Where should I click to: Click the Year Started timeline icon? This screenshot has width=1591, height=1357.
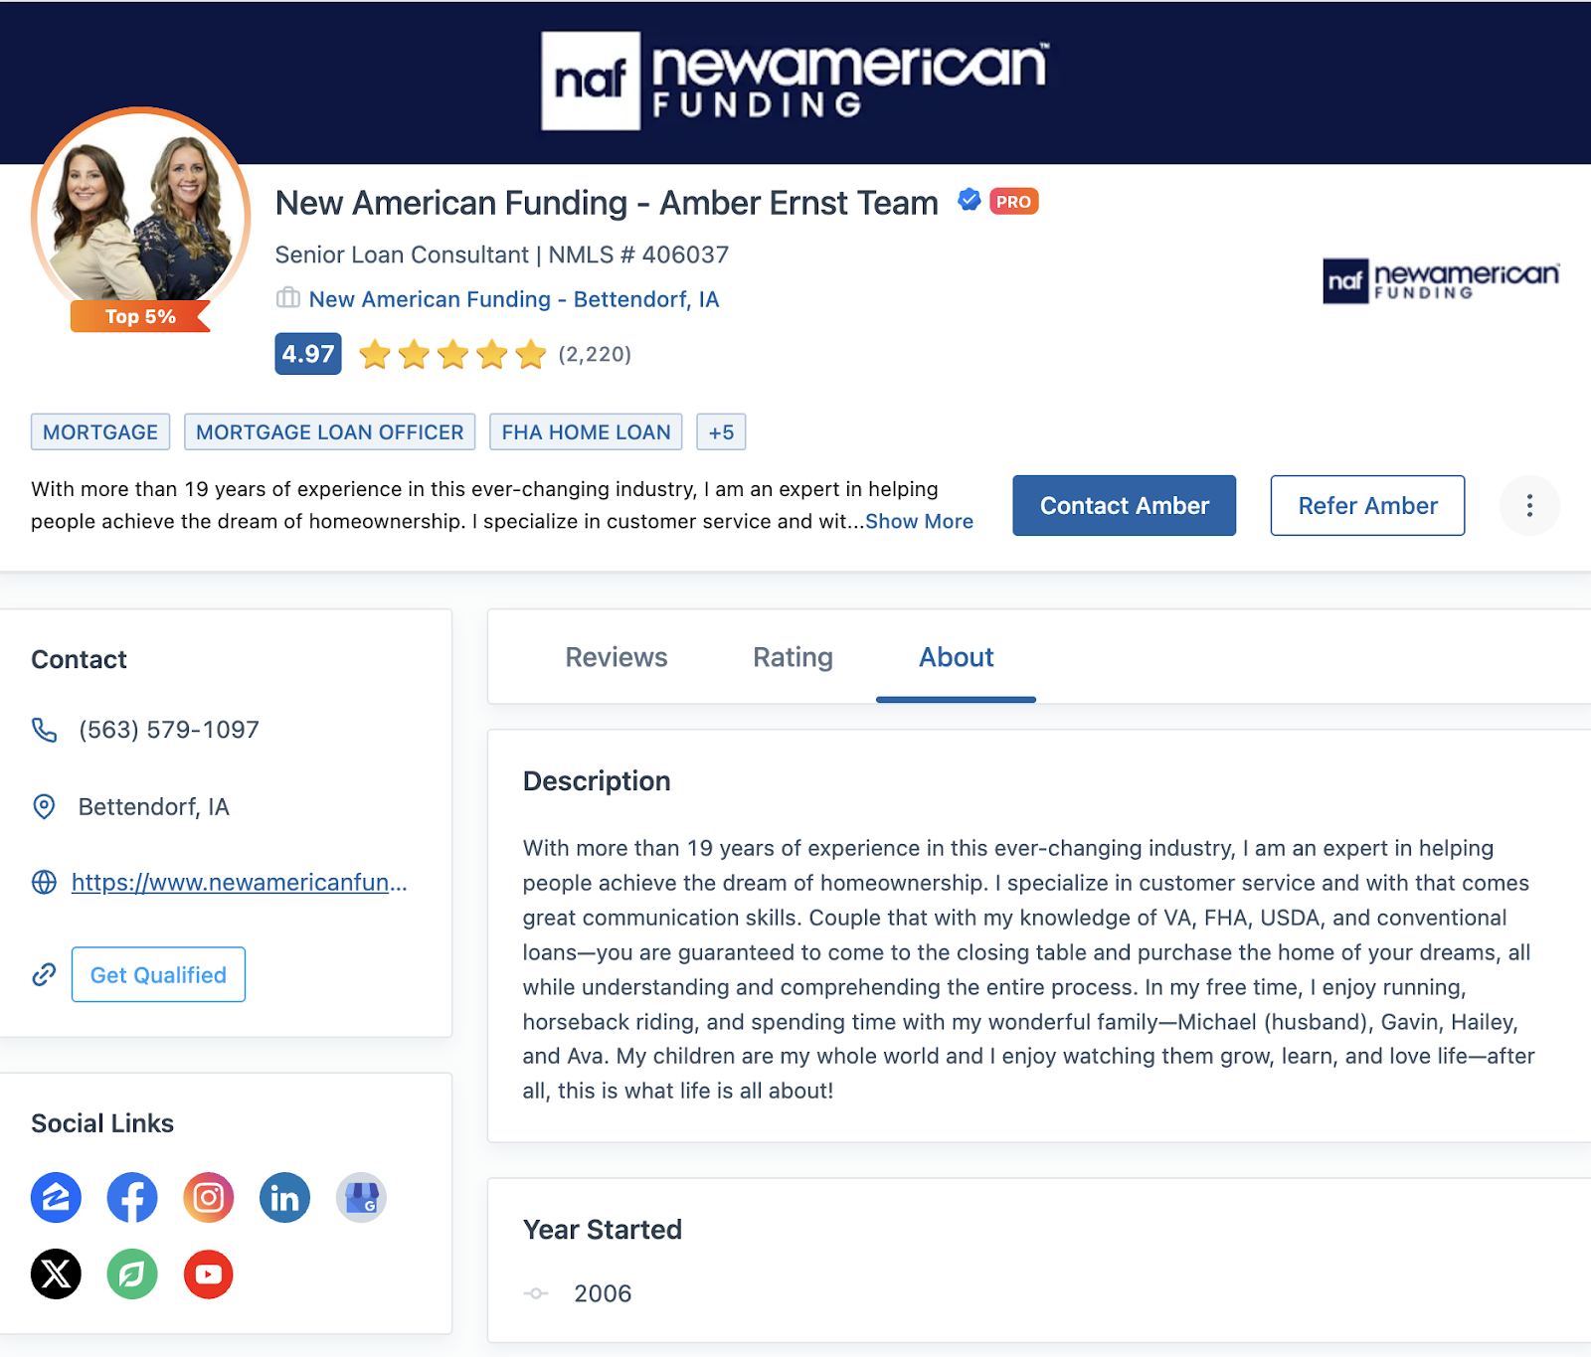(x=536, y=1293)
